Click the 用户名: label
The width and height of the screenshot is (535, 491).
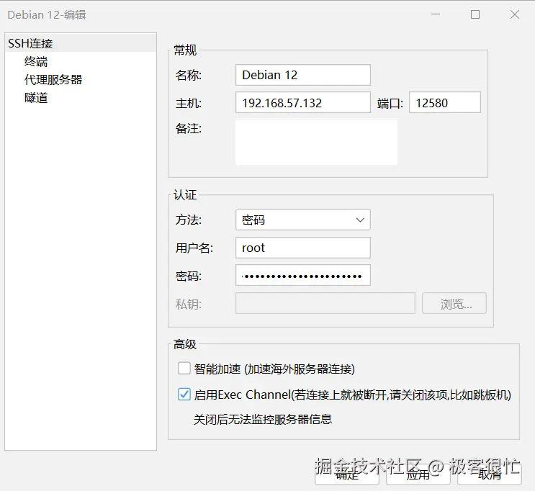[x=194, y=248]
